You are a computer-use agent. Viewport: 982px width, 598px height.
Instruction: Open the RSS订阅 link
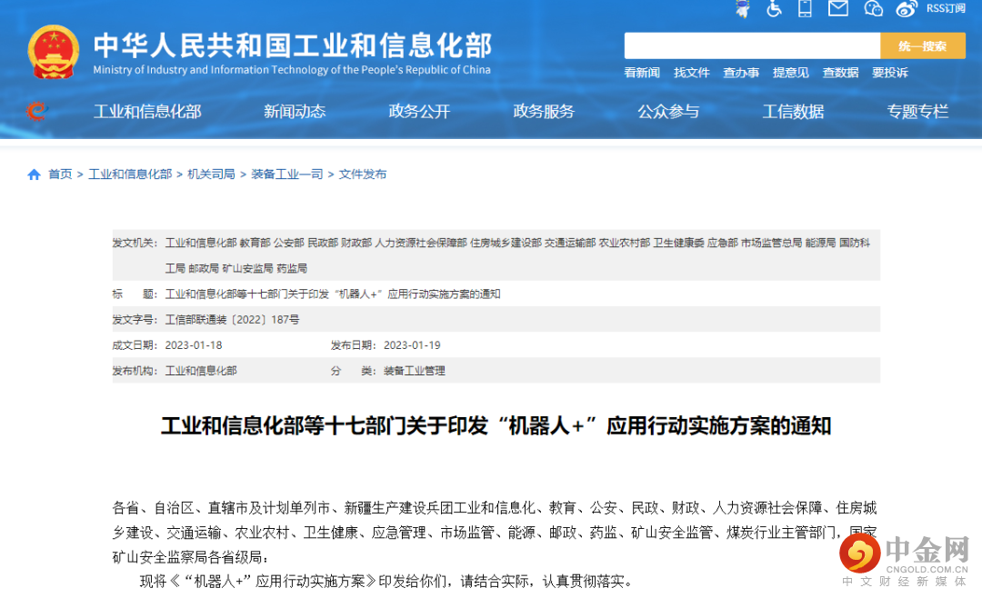tap(946, 8)
